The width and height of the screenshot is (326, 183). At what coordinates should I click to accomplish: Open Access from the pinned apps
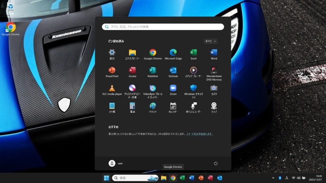click(x=132, y=70)
